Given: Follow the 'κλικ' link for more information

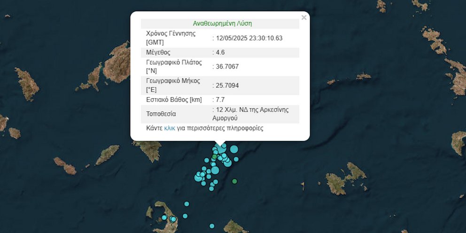Looking at the screenshot, I should [x=170, y=128].
